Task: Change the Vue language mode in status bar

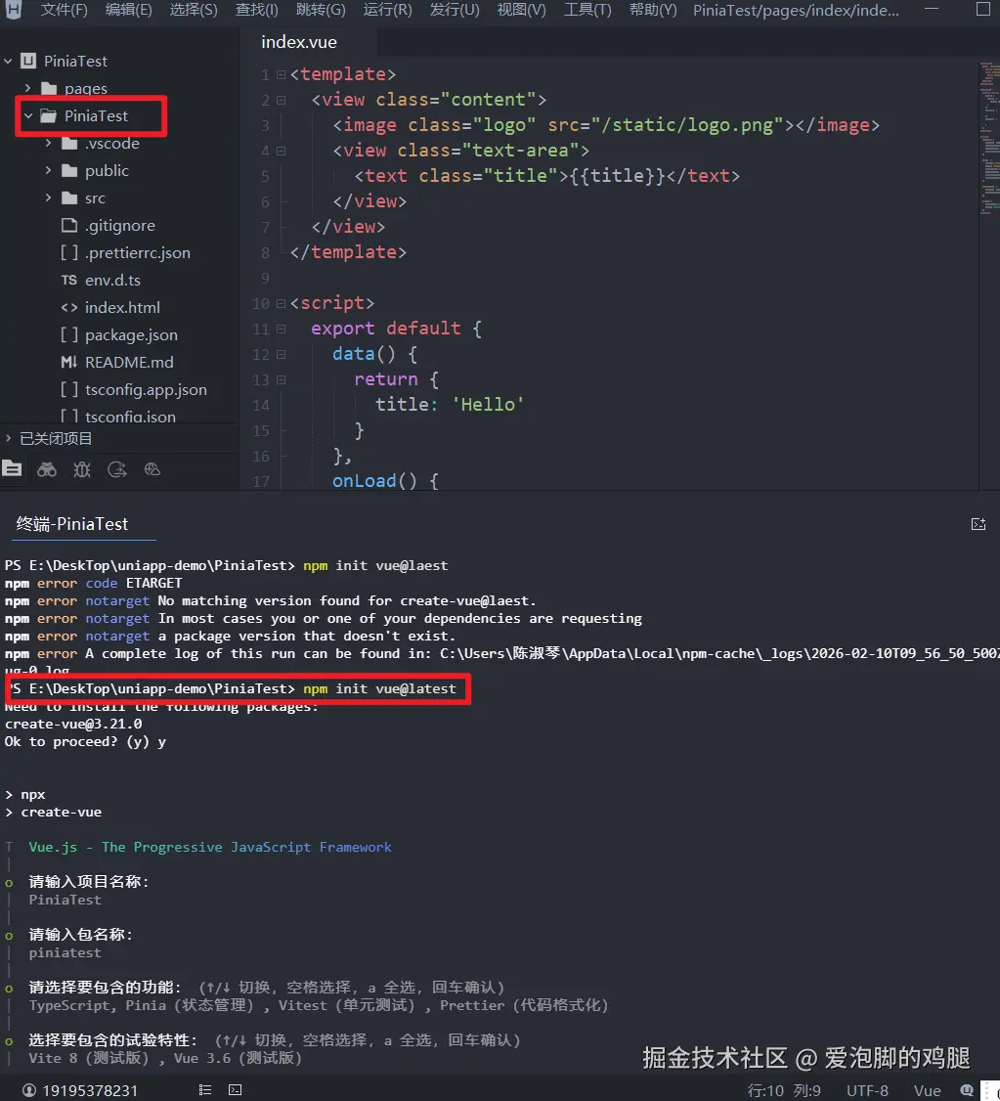Action: pos(927,1090)
